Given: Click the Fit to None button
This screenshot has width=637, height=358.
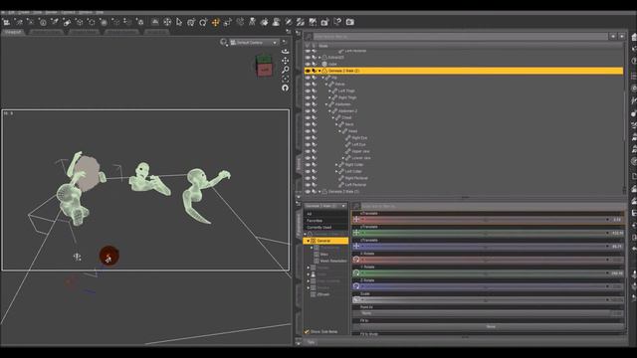Looking at the screenshot, I should pos(489,327).
